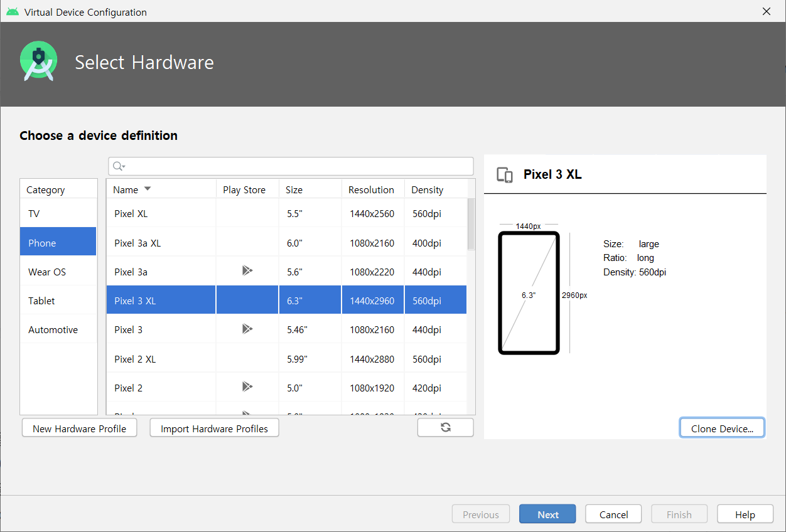Select the Pixel 3 XL device name
The image size is (786, 532).
tap(135, 301)
